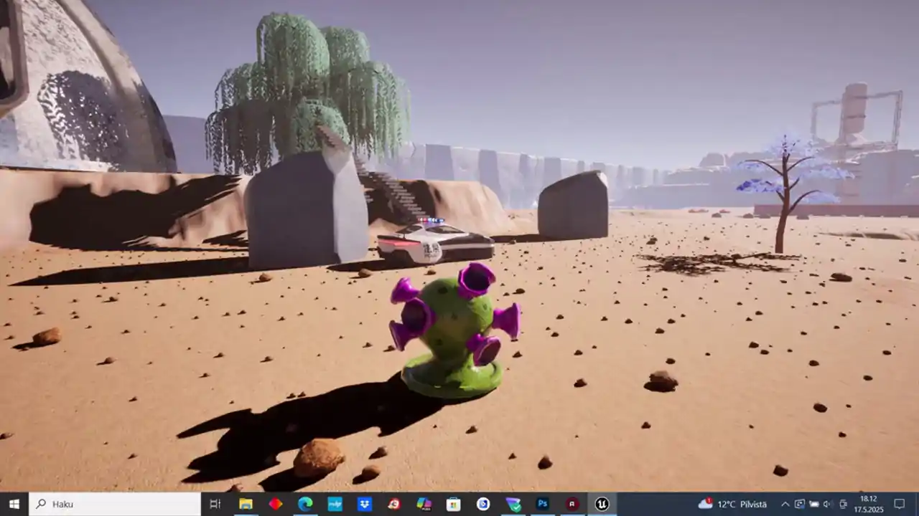Click the Haku search box
Viewport: 919px width, 516px height.
pyautogui.click(x=115, y=504)
